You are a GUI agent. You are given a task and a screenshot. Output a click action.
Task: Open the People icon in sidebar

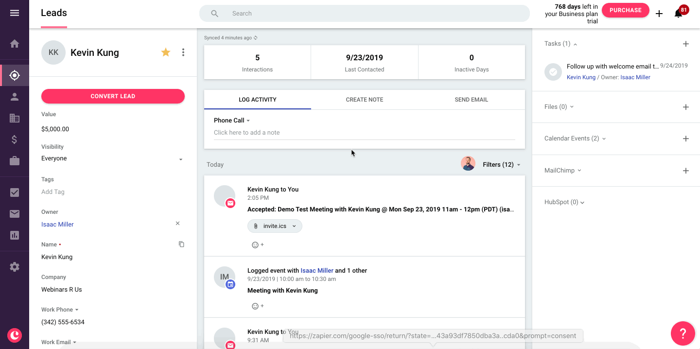[x=15, y=97]
